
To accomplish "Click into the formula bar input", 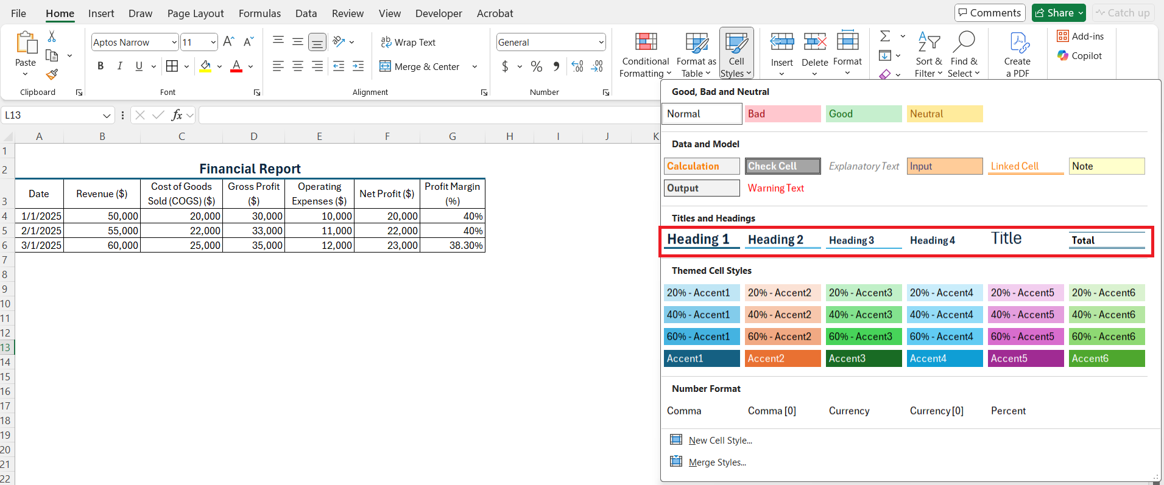I will point(429,115).
